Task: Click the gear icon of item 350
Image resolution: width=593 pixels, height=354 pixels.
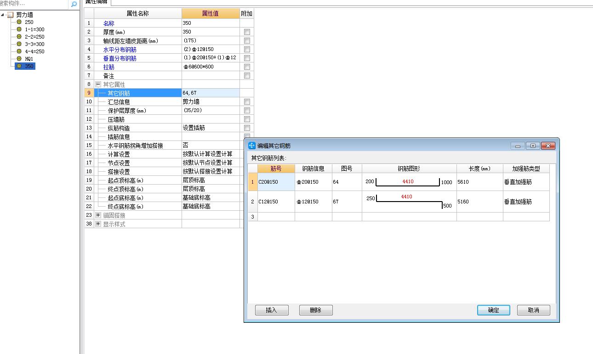Action: pyautogui.click(x=19, y=66)
